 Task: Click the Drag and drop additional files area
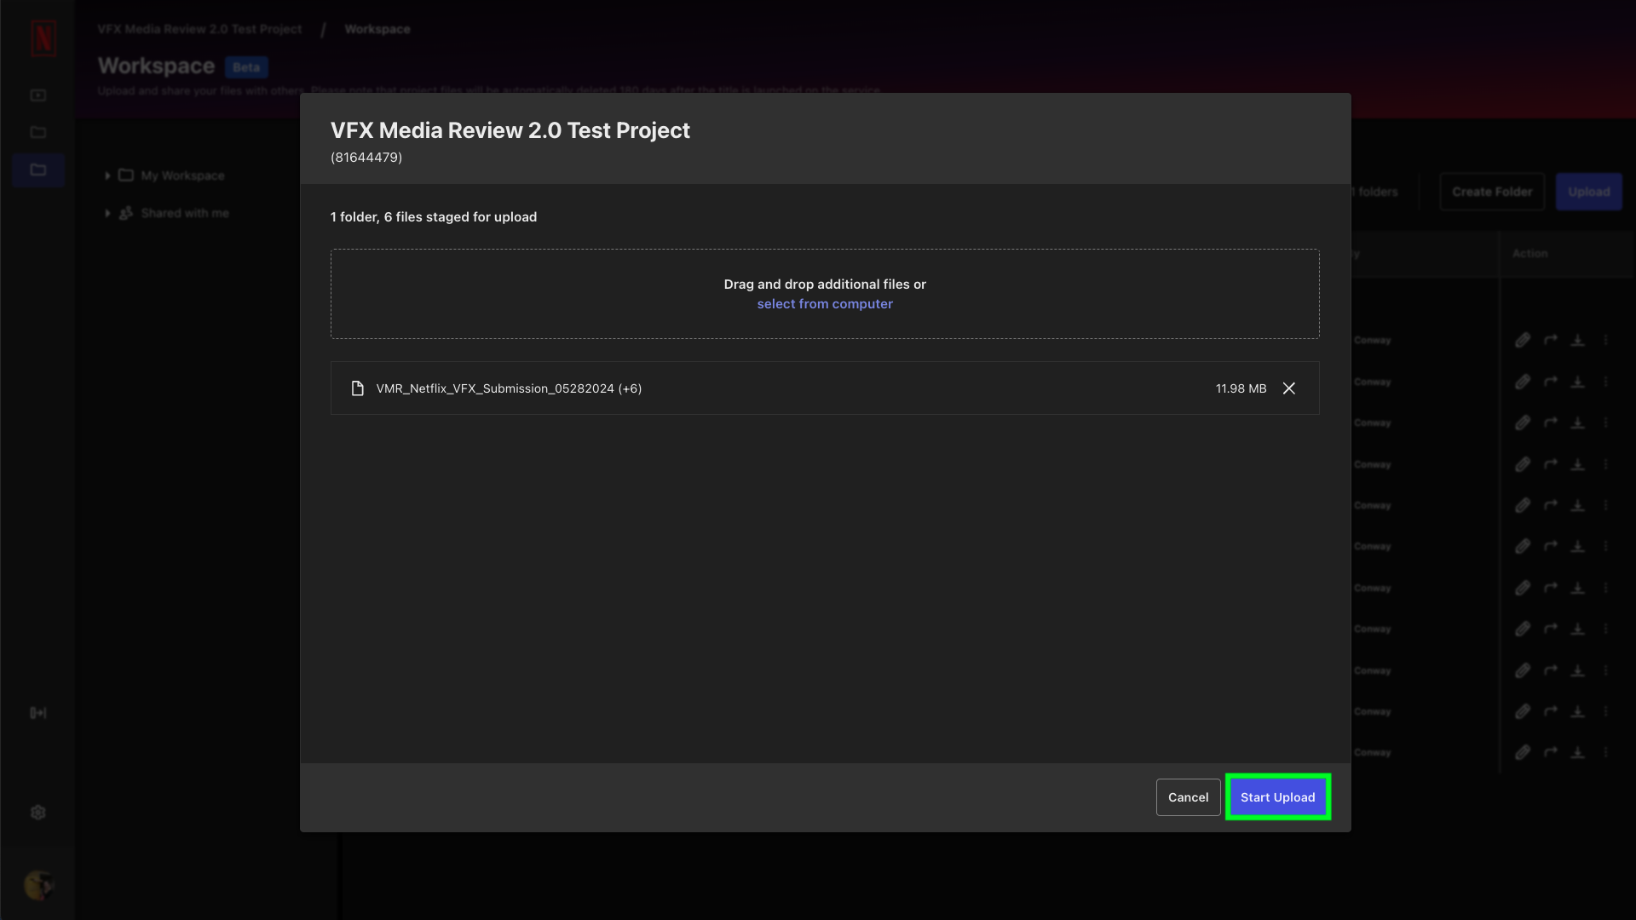pos(825,294)
